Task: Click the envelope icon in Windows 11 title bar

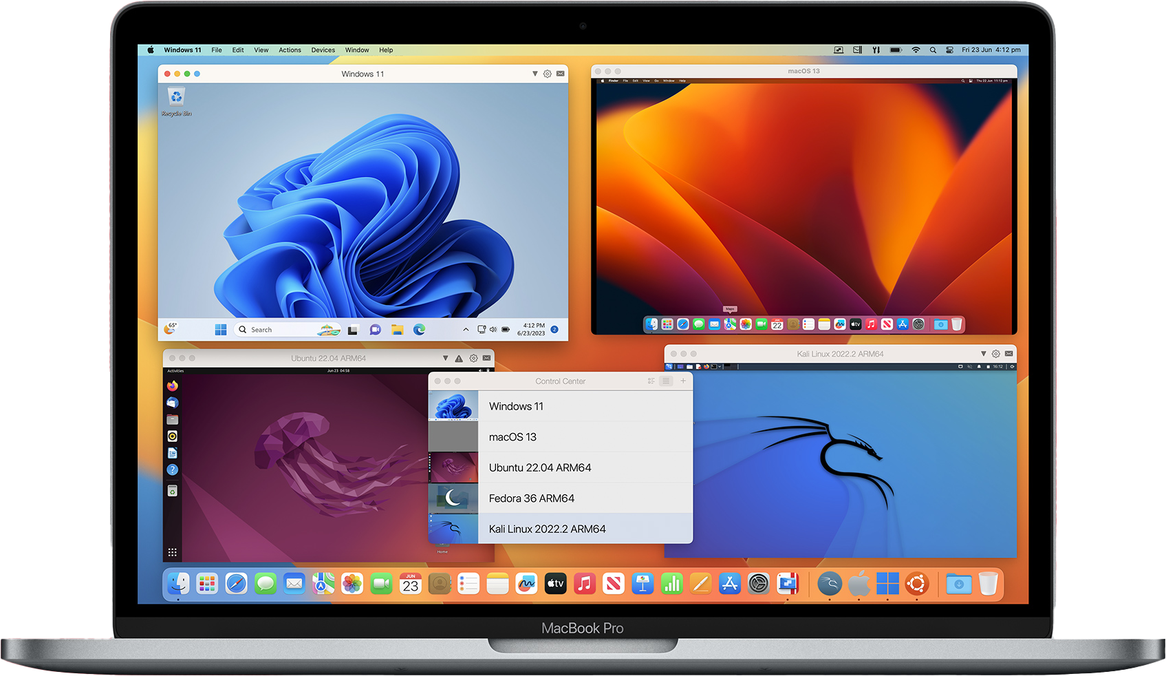Action: [x=561, y=74]
